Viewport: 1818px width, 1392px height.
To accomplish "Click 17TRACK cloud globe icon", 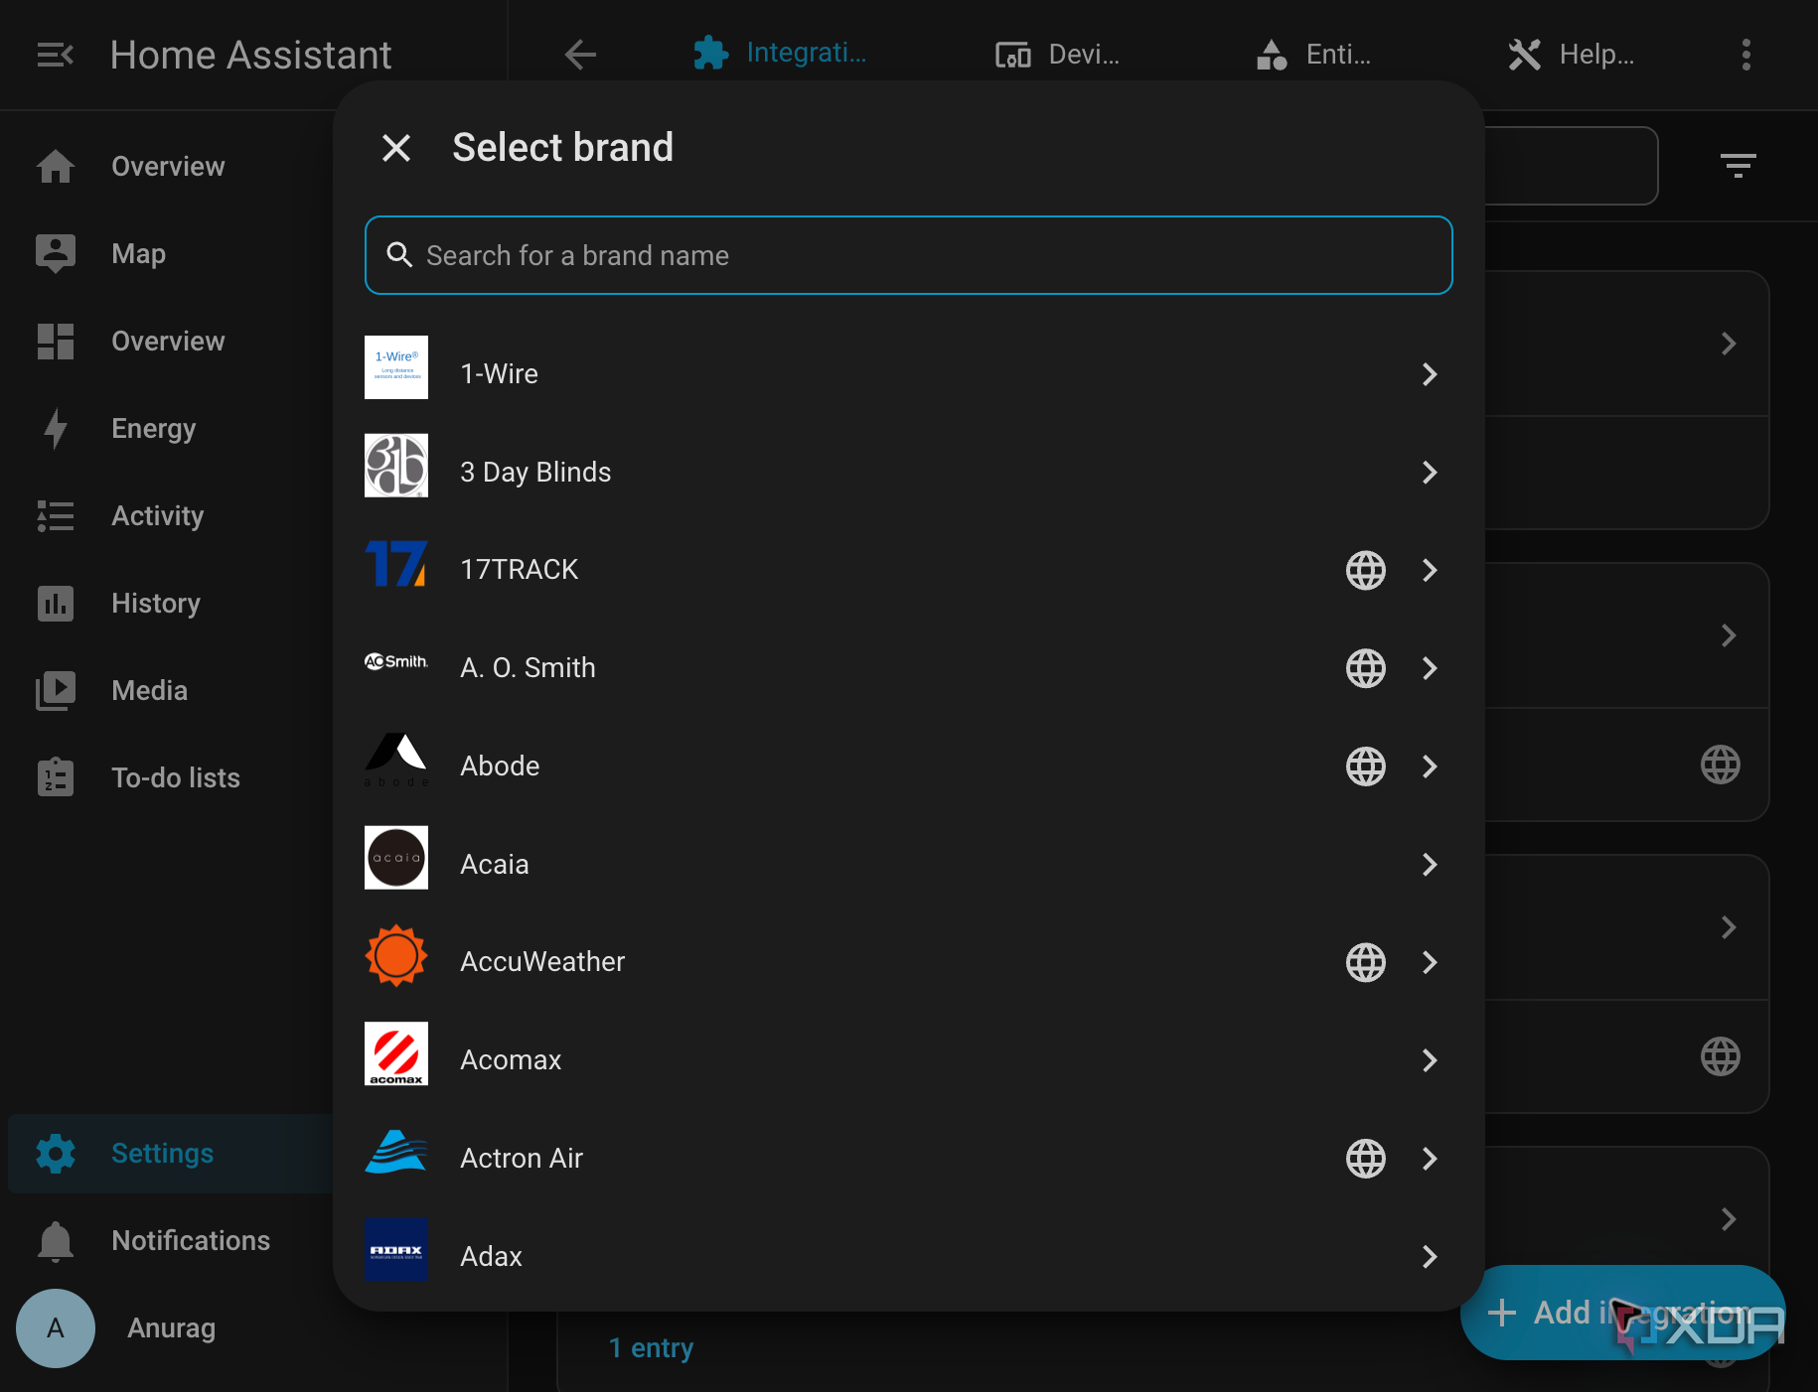I will [x=1366, y=570].
